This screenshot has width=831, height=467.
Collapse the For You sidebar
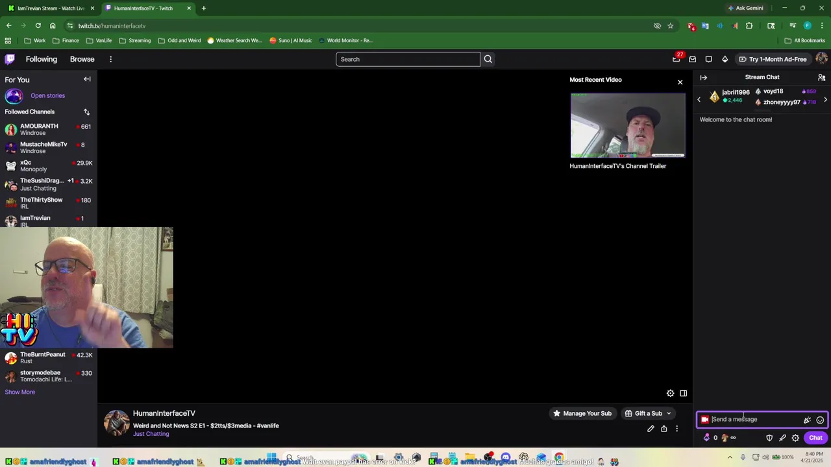point(87,79)
